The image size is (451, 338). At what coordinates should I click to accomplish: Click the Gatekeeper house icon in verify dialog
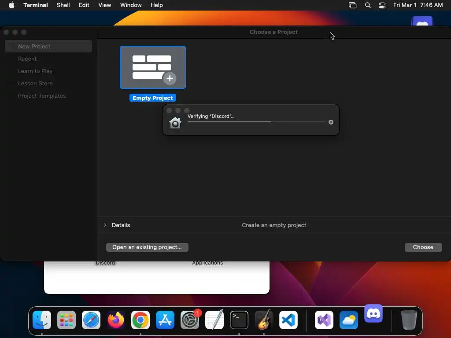pos(175,123)
